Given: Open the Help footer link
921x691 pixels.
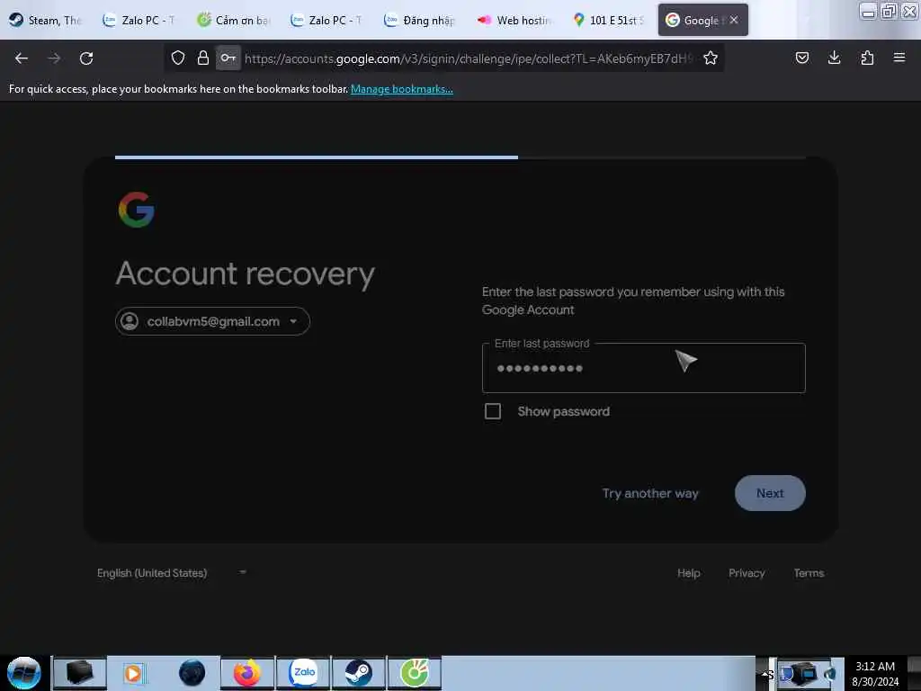Looking at the screenshot, I should tap(688, 573).
